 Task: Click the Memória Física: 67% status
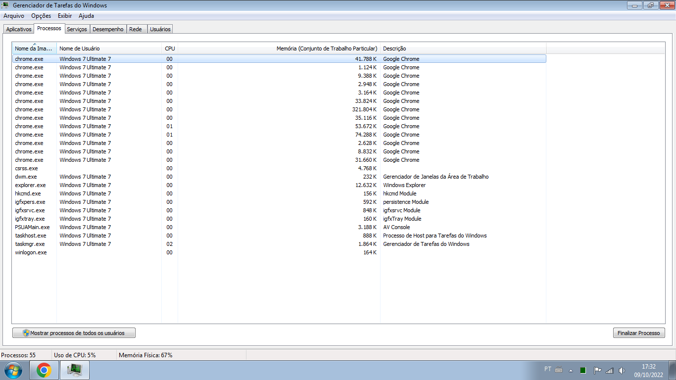coord(145,355)
